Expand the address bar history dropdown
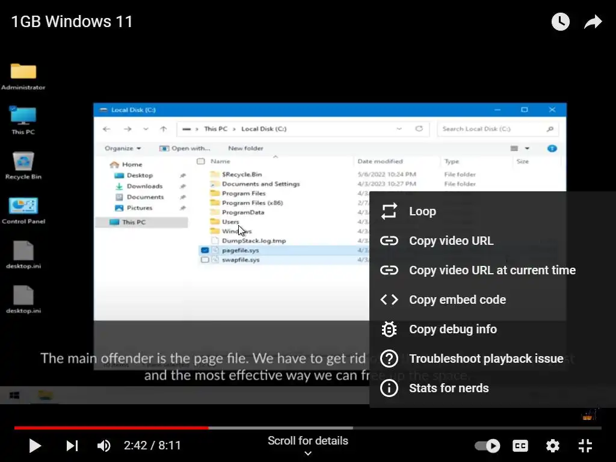Viewport: 616px width, 462px height. coord(399,129)
